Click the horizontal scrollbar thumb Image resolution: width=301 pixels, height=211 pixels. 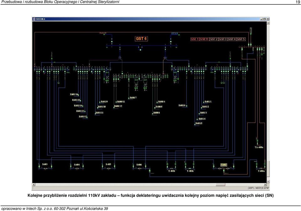click(x=220, y=185)
